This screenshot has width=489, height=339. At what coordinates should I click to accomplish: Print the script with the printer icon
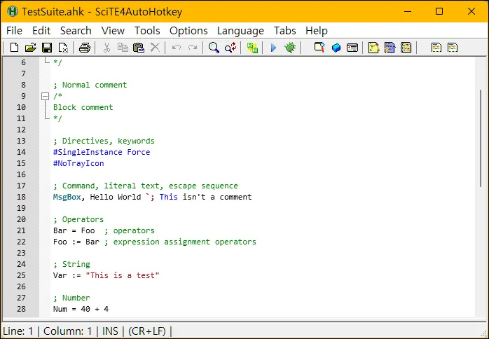point(85,48)
